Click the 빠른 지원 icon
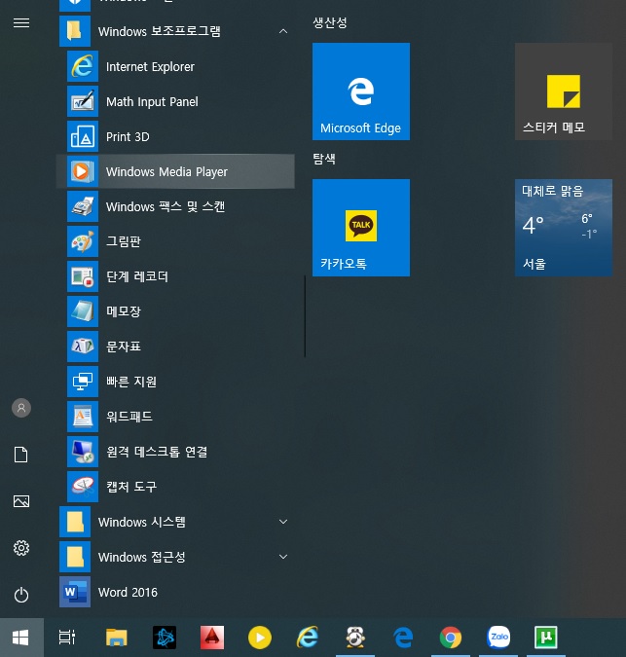 (83, 382)
